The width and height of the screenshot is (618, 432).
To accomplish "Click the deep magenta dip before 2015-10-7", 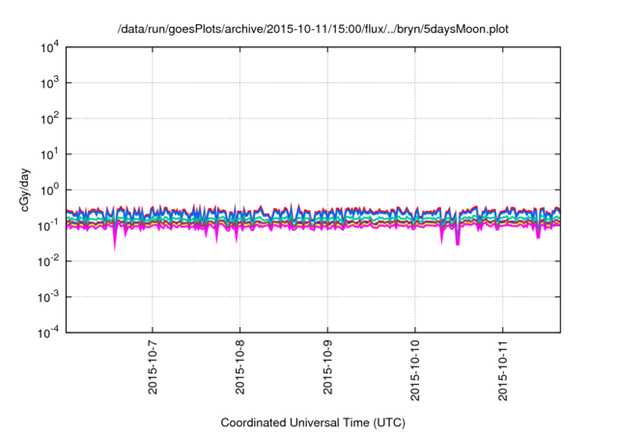I will click(115, 241).
